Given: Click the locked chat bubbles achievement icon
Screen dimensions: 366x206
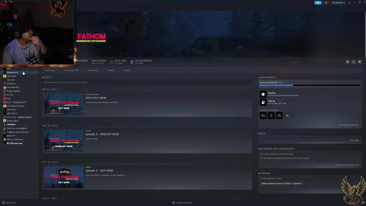Looking at the screenshot, I should [x=263, y=116].
